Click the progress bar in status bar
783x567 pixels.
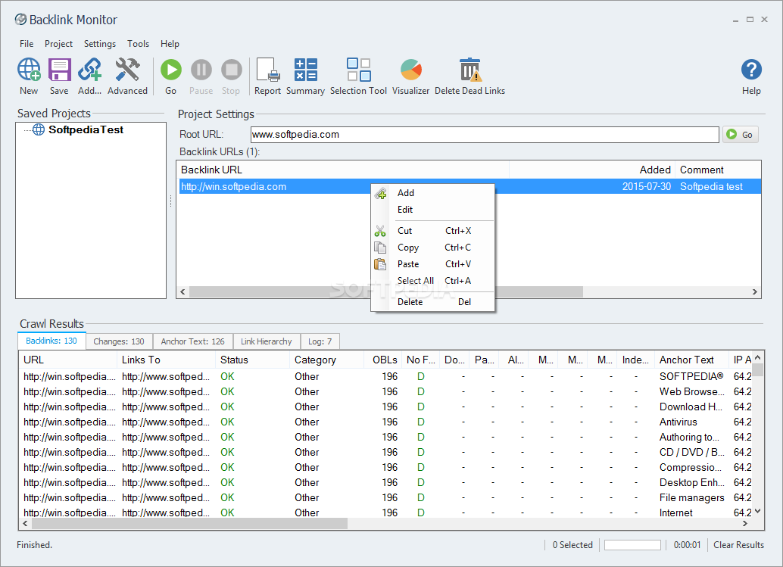tap(633, 545)
